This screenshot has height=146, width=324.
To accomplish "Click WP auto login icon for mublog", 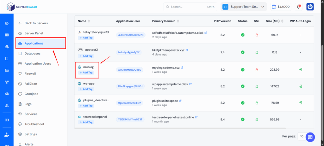I will click(300, 69).
